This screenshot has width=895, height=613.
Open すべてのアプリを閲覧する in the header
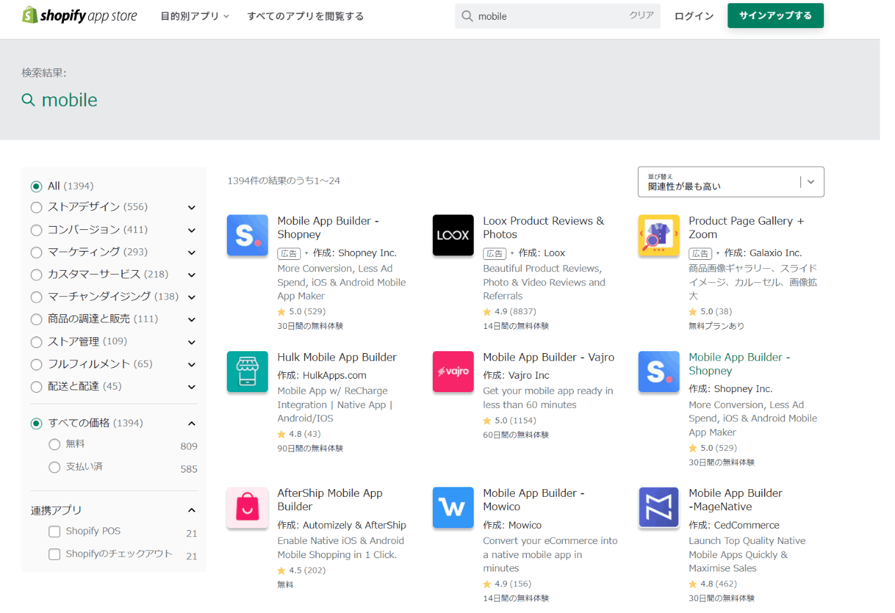pos(306,16)
